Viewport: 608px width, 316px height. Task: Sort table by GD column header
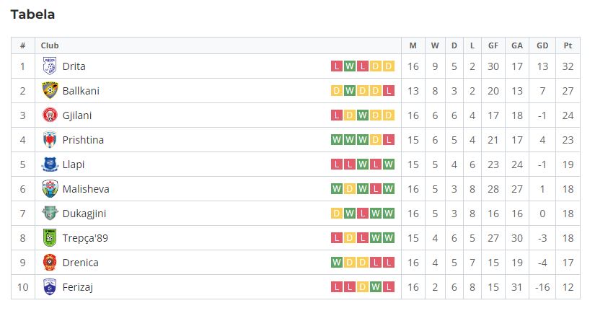(542, 45)
